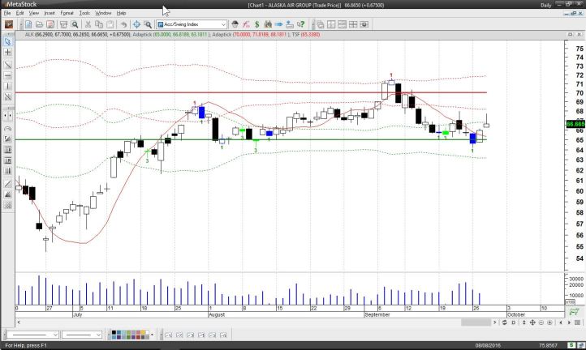Screen dimensions: 586x350
Task: Click the blue right-arrow toolbar icon
Action: (279, 24)
